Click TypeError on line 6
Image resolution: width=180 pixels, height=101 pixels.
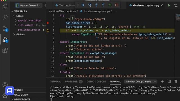click(x=88, y=34)
